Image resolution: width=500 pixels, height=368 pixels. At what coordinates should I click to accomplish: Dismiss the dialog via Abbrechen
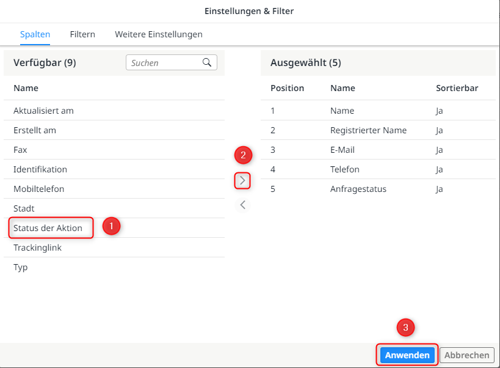click(x=466, y=355)
